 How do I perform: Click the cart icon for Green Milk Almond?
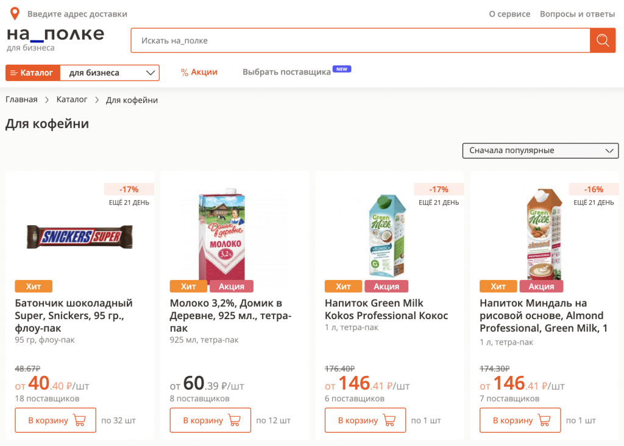coord(543,420)
